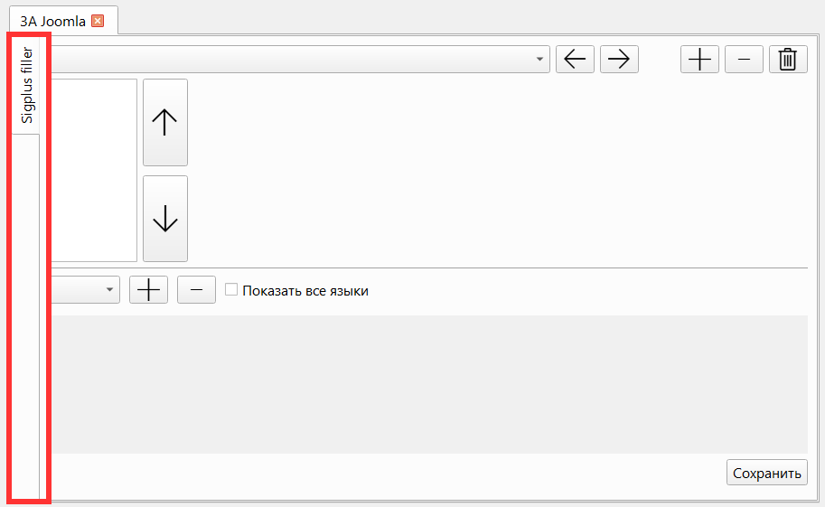Close the 3A Joomla tab with the orange X

(x=98, y=21)
